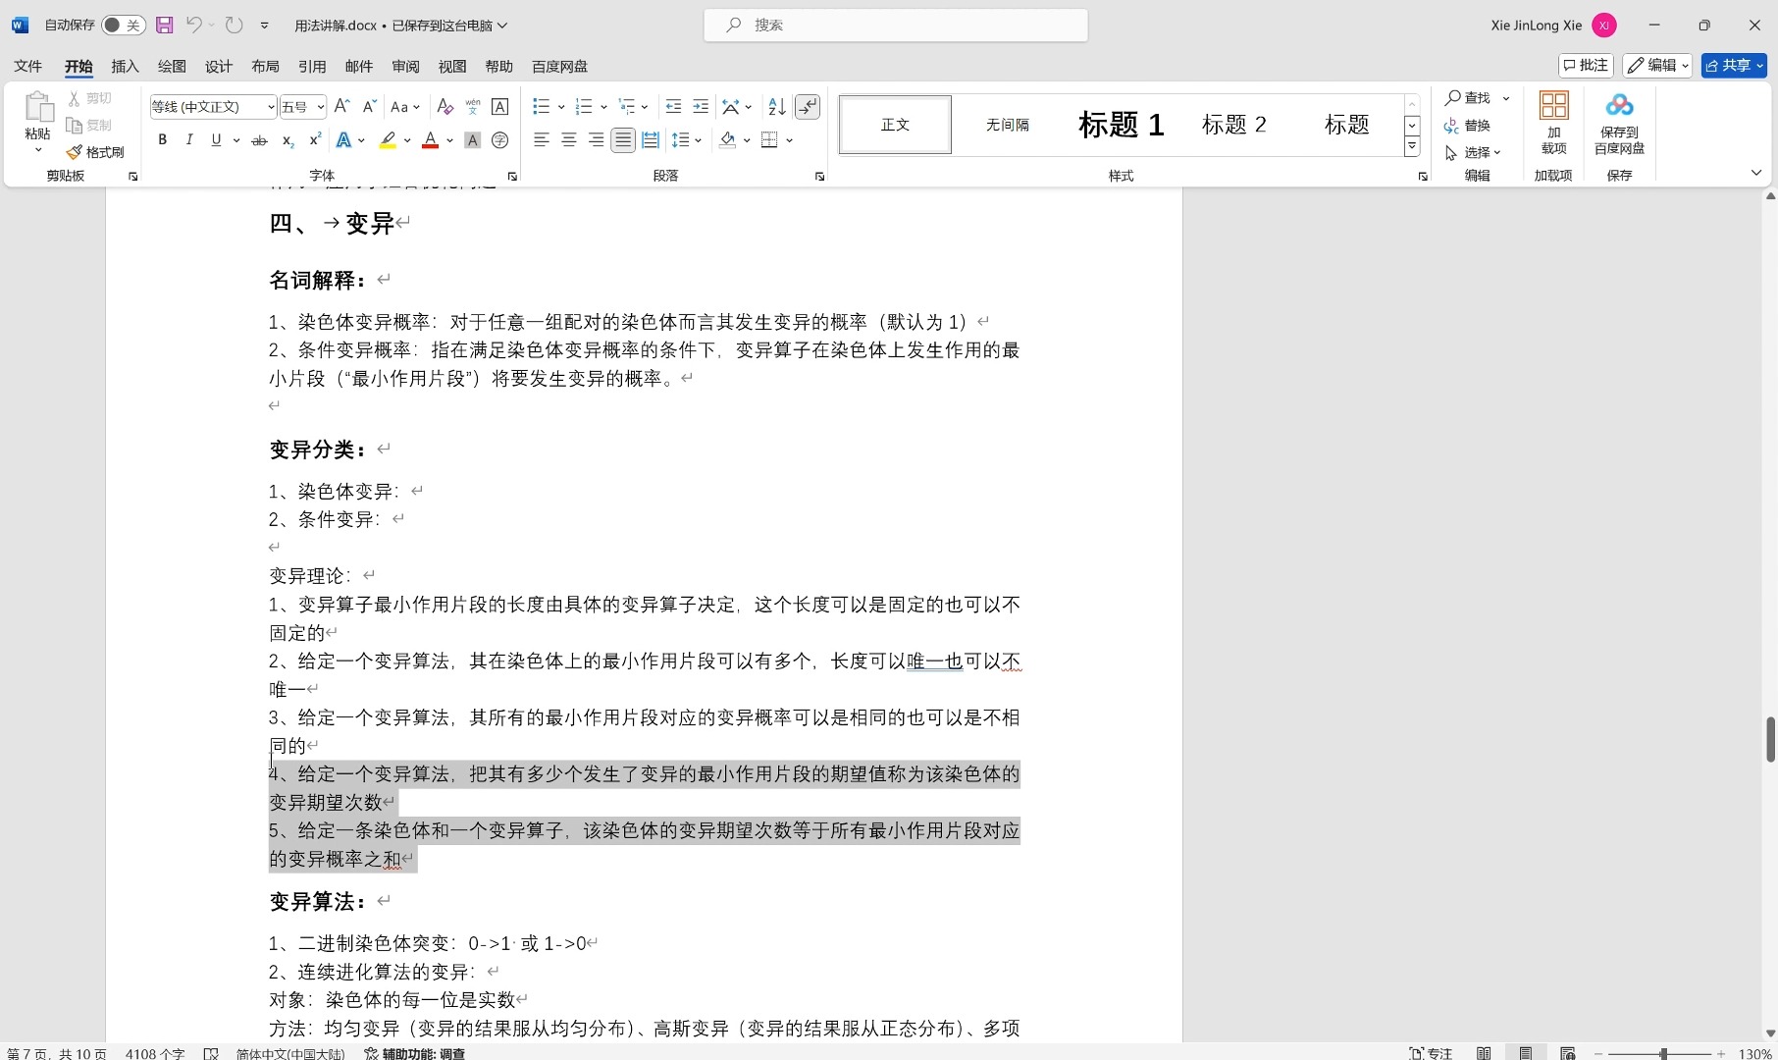Toggle AutoSave switch
Viewport: 1778px width, 1060px height.
[x=124, y=26]
